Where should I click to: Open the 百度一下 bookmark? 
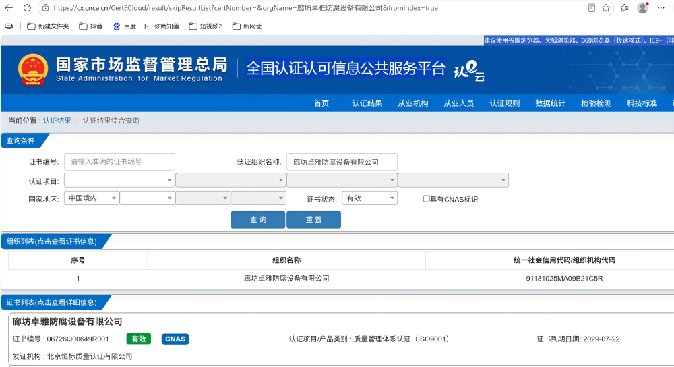[146, 26]
